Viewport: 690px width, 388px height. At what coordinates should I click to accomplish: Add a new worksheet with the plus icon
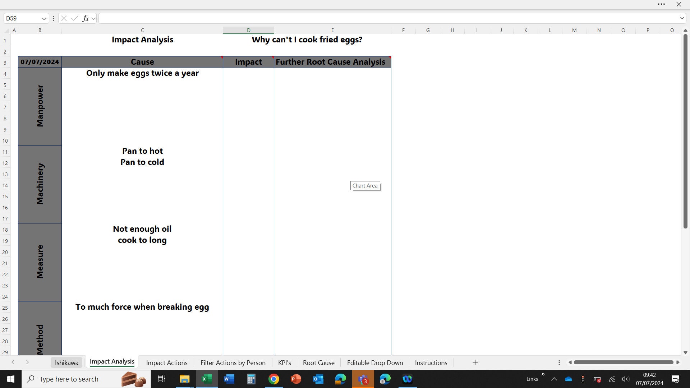click(475, 362)
